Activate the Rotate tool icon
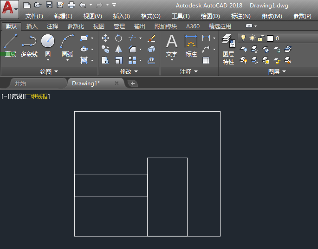 (x=119, y=38)
